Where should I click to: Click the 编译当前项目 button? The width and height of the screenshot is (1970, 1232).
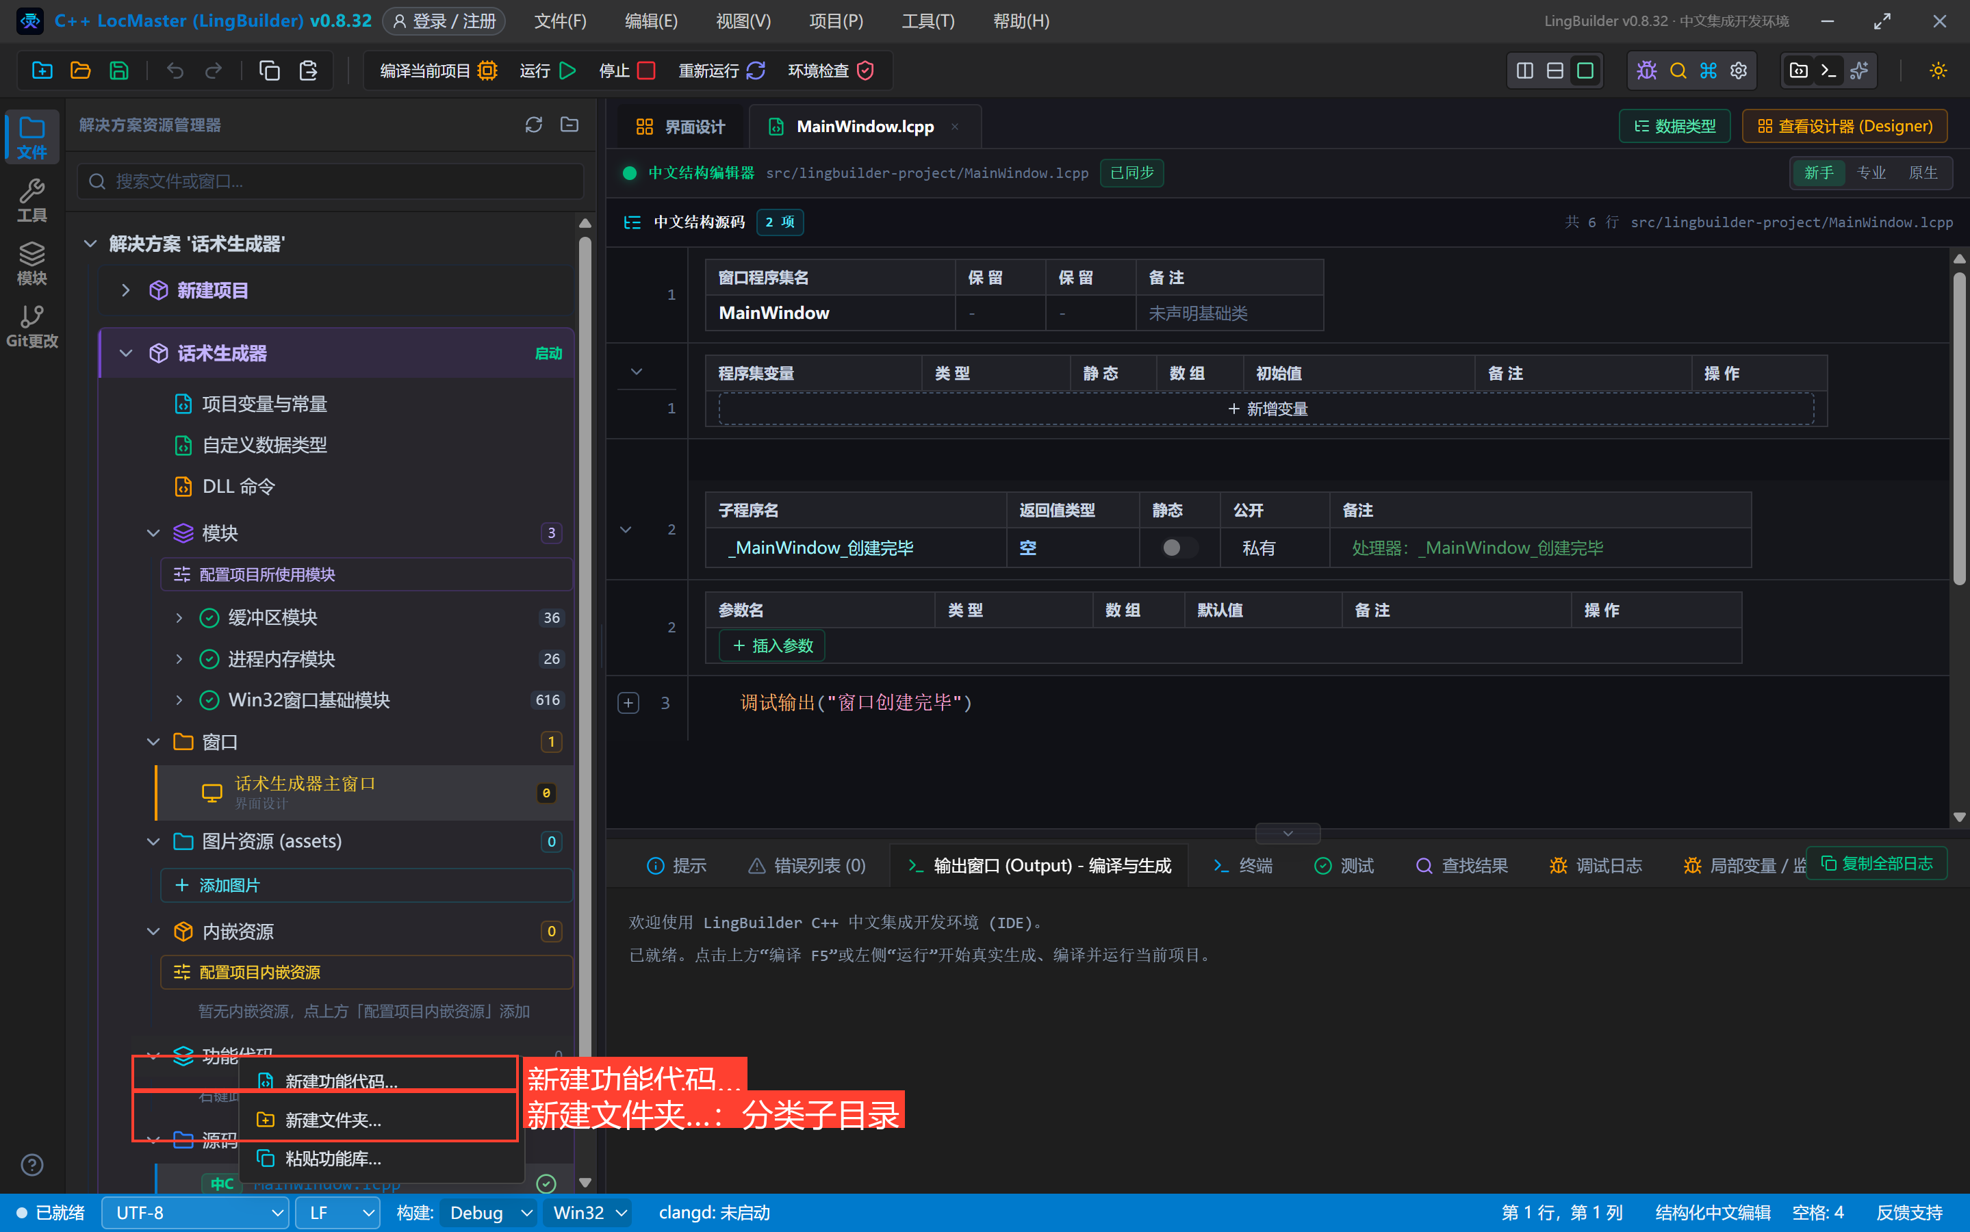tap(438, 71)
